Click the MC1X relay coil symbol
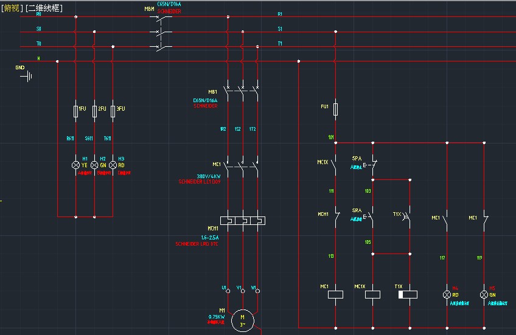 point(372,294)
